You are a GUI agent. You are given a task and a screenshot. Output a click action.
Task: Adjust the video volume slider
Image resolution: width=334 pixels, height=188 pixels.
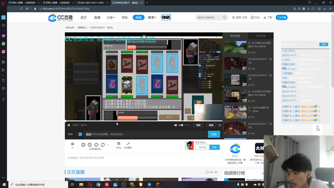[184, 125]
